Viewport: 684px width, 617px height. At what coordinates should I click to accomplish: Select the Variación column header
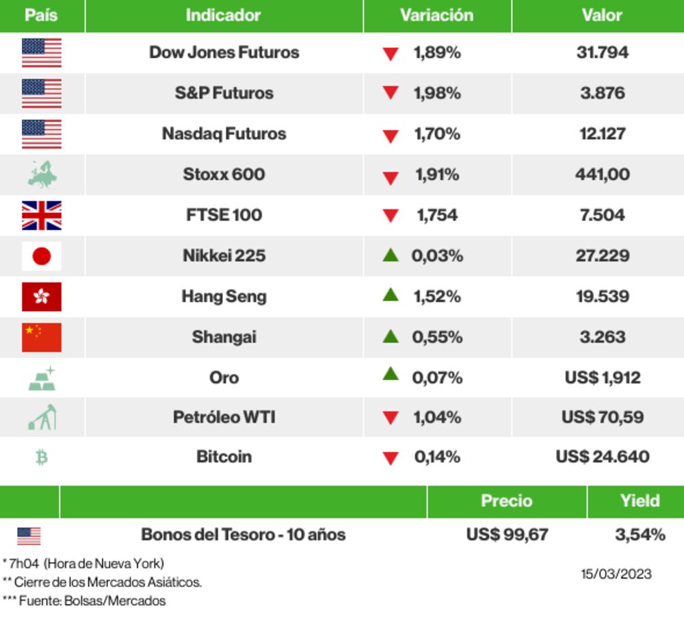pyautogui.click(x=436, y=15)
